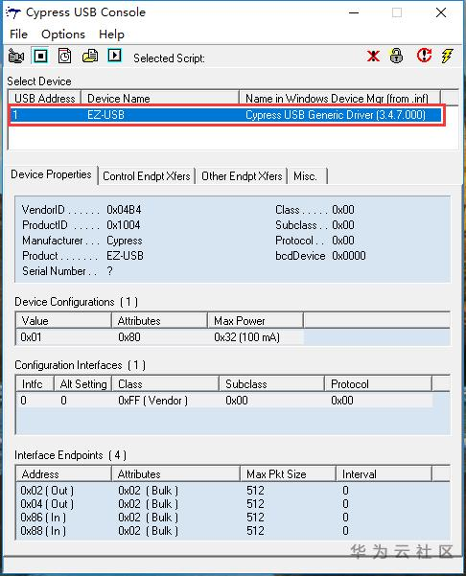This screenshot has height=576, width=466.
Task: Switch to the Misc. tab
Action: tap(306, 176)
